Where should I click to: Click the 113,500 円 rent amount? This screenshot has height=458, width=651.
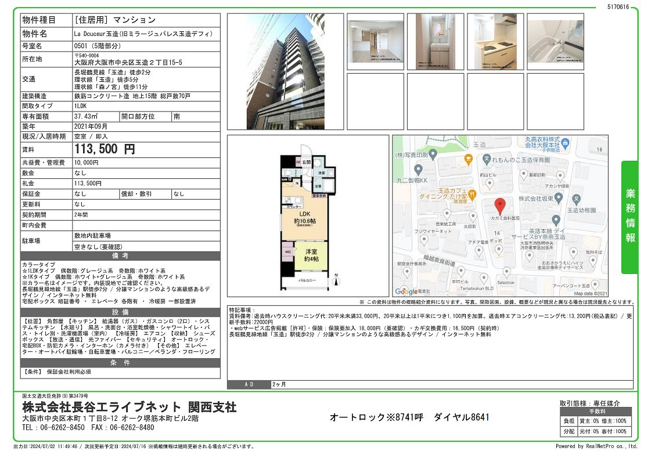click(105, 149)
